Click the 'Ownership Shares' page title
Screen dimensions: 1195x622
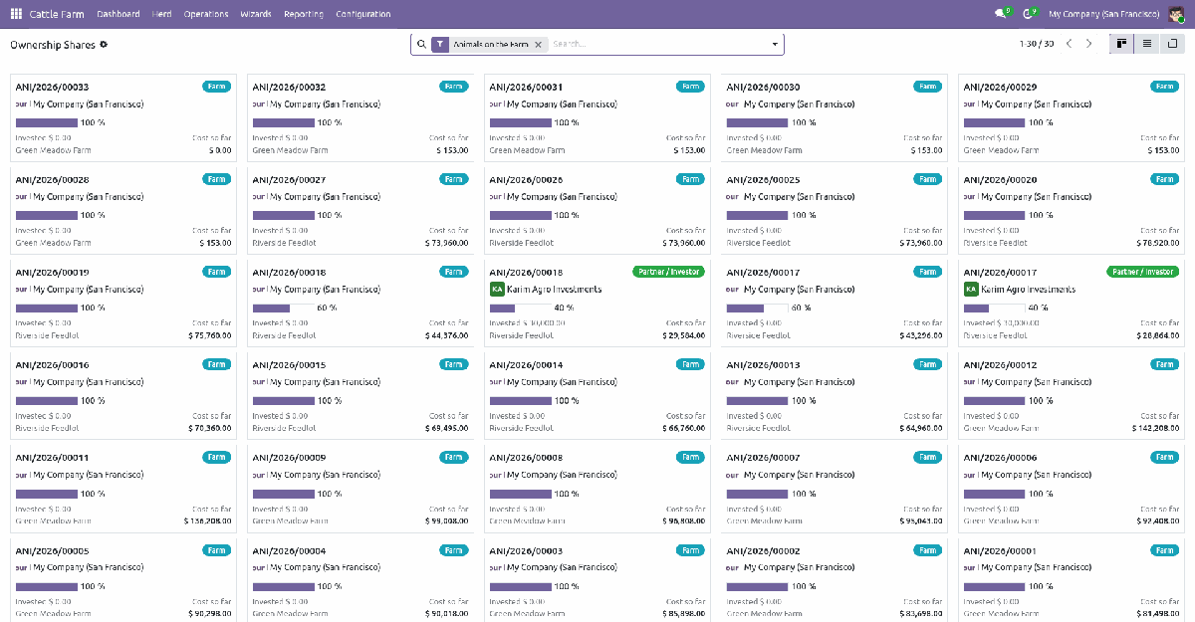53,45
